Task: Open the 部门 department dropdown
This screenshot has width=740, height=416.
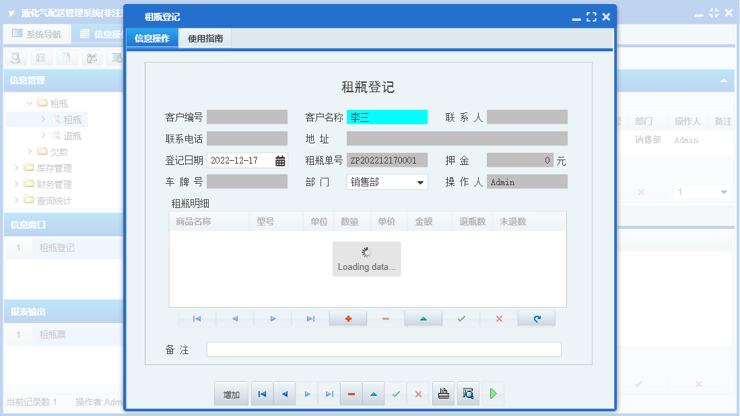Action: click(x=419, y=182)
